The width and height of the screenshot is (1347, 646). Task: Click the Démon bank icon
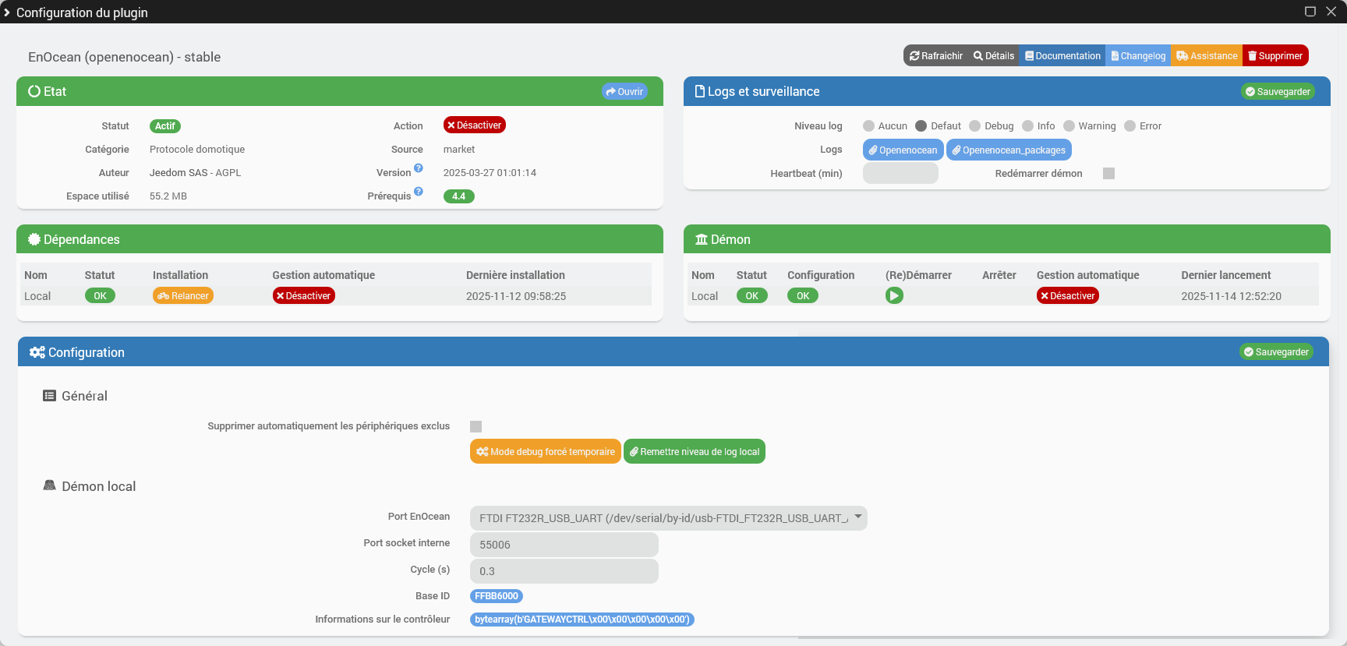coord(702,239)
